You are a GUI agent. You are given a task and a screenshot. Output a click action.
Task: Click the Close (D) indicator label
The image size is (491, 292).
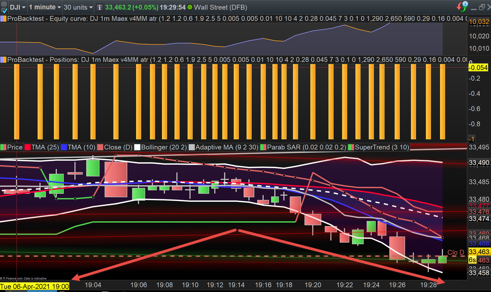click(118, 147)
